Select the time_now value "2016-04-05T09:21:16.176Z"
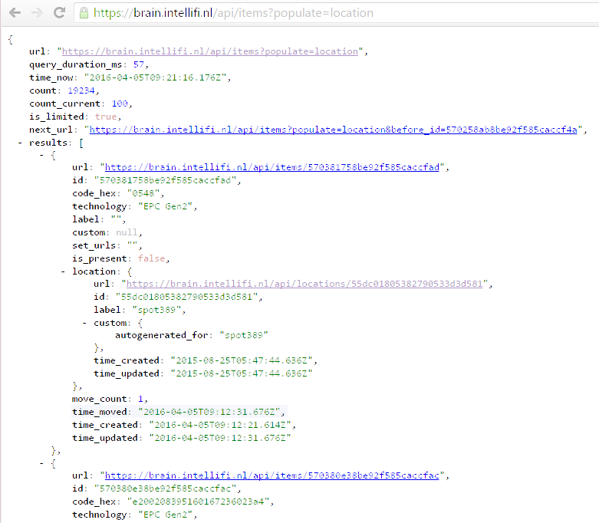 (x=156, y=77)
